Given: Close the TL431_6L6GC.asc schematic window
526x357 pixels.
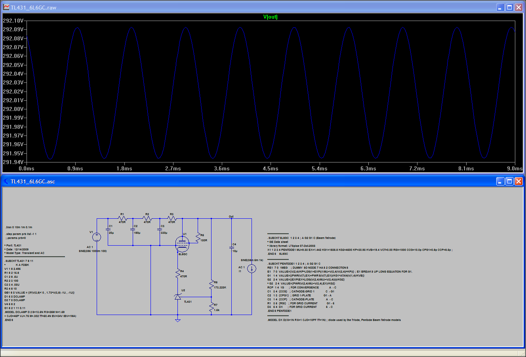Looking at the screenshot, I should point(518,181).
